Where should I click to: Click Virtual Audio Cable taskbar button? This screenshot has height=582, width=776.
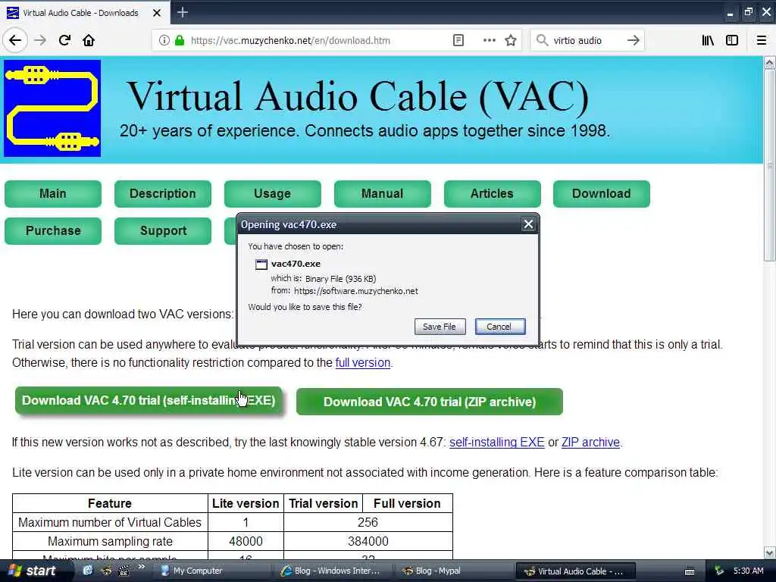point(574,571)
